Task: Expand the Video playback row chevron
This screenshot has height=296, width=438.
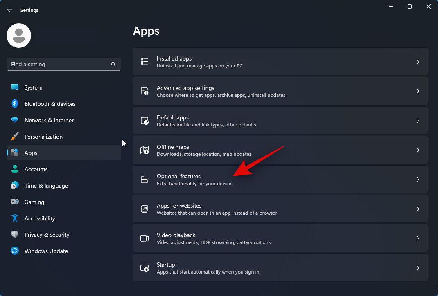Action: click(418, 238)
